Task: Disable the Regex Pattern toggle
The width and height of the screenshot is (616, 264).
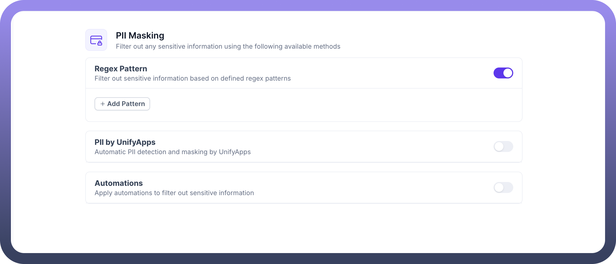Action: point(503,73)
